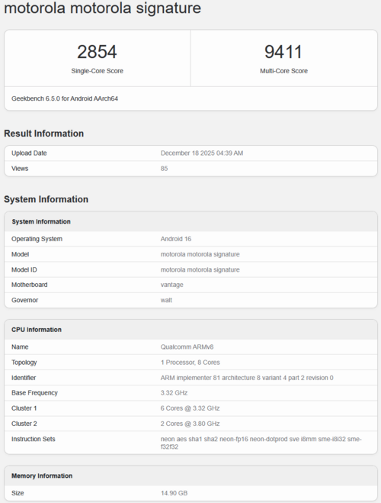
Task: Click the memory 'Size' label
Action: (18, 493)
